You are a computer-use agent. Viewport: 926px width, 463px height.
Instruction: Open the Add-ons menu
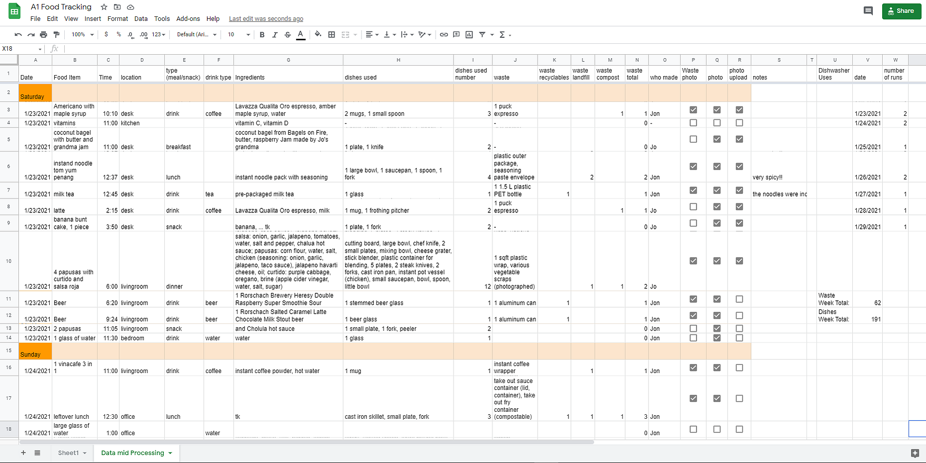click(188, 19)
